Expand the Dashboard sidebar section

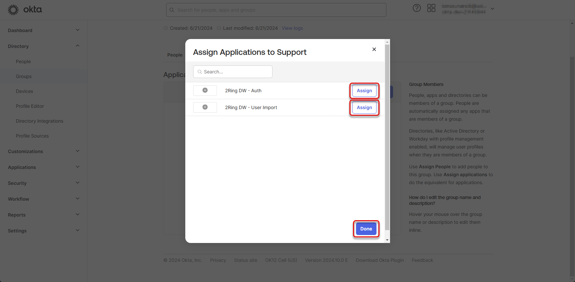(77, 30)
